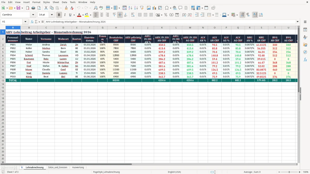Open the Select Function sigma dropdown

tap(39, 22)
